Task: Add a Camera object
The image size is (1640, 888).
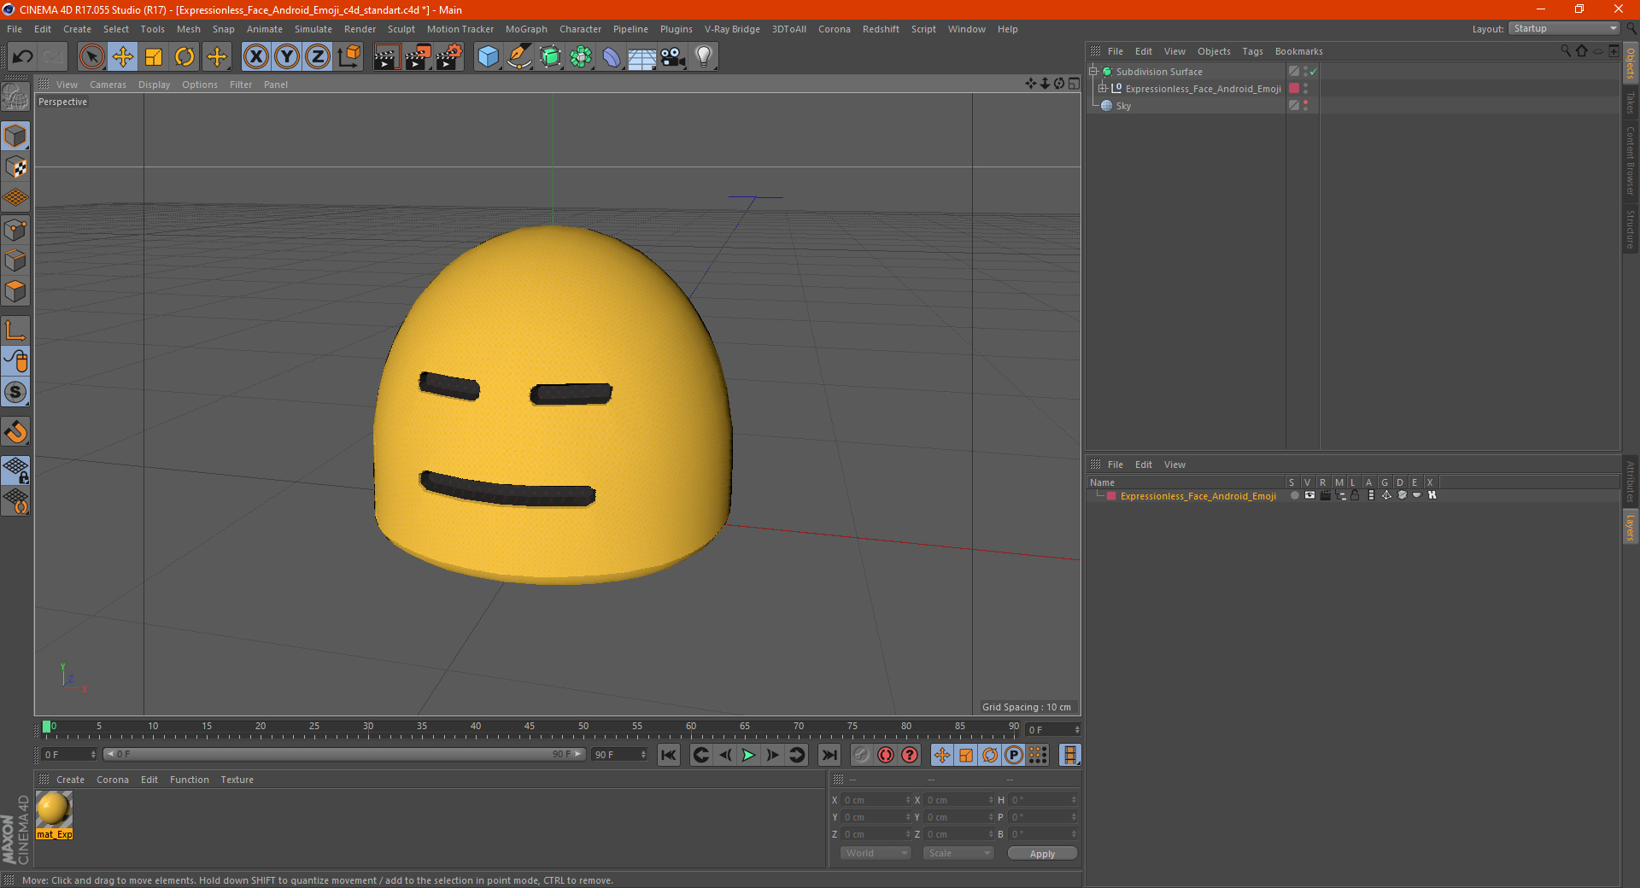Action: [673, 57]
